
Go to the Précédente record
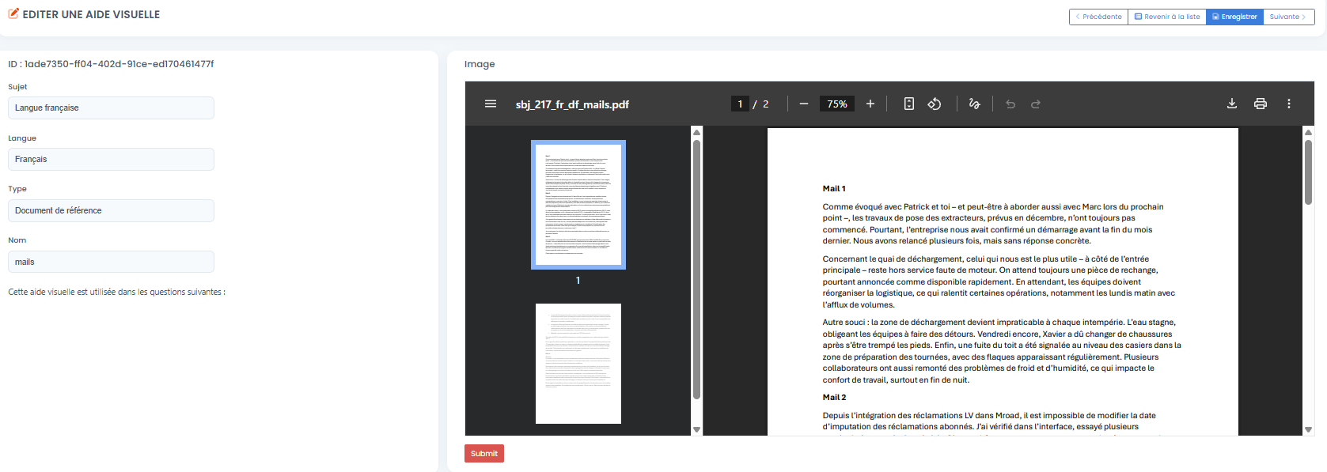pos(1098,17)
